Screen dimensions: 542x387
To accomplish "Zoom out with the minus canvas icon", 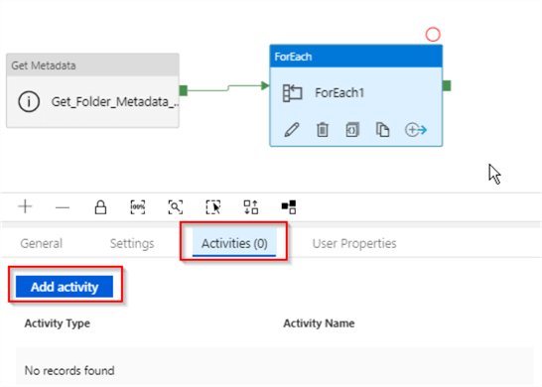I will [63, 207].
